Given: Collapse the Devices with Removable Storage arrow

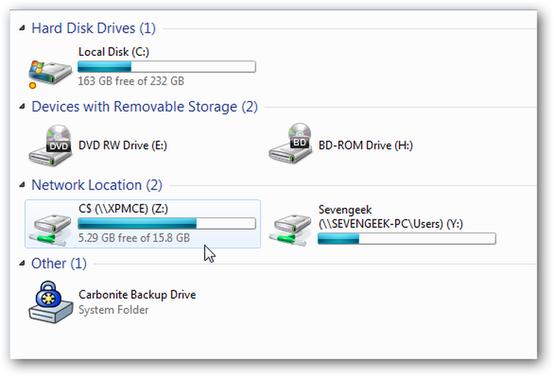Looking at the screenshot, I should pyautogui.click(x=22, y=106).
